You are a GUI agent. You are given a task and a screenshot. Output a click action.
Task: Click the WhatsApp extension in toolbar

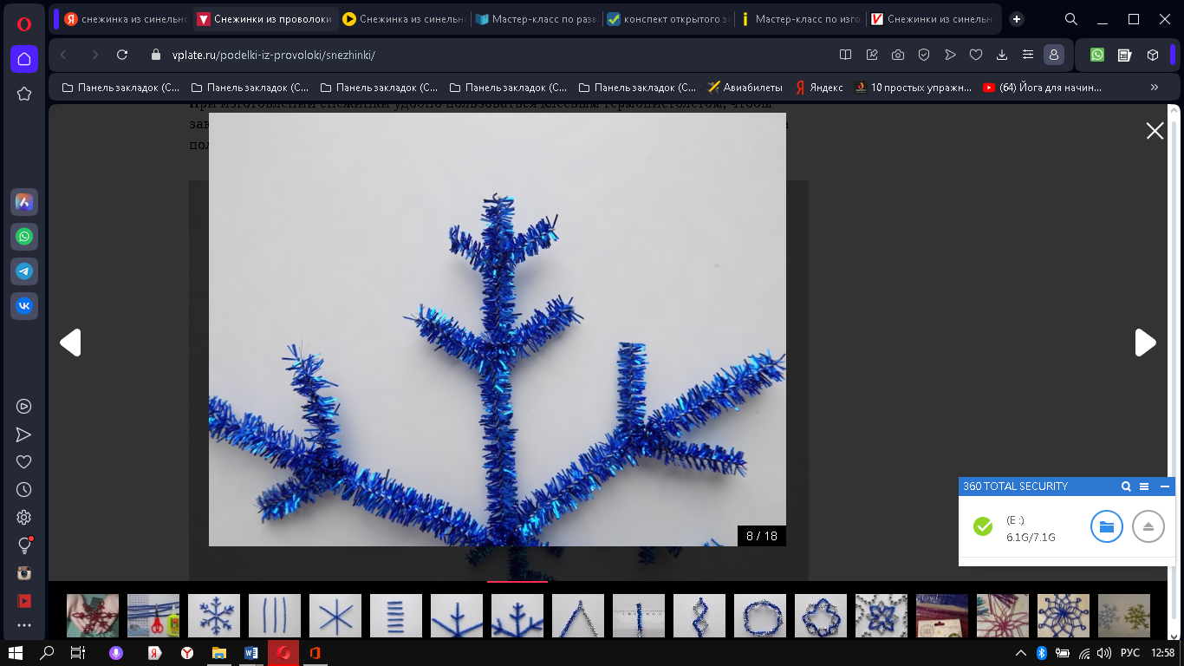tap(1097, 55)
